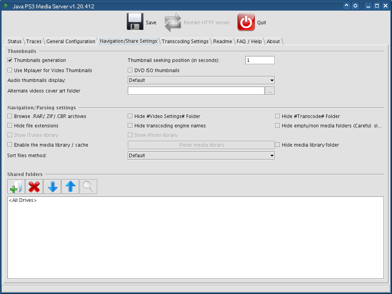Maximize the Java PS3 Media Server window

tap(377, 6)
